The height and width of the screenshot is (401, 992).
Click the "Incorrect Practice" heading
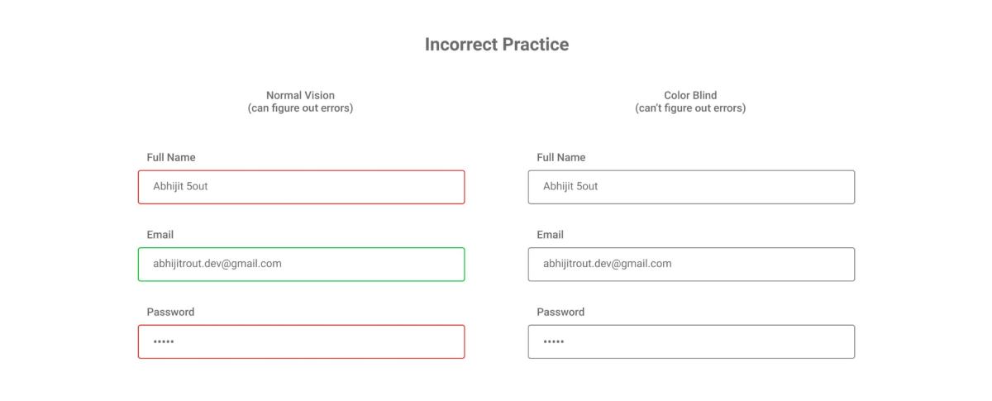click(497, 45)
